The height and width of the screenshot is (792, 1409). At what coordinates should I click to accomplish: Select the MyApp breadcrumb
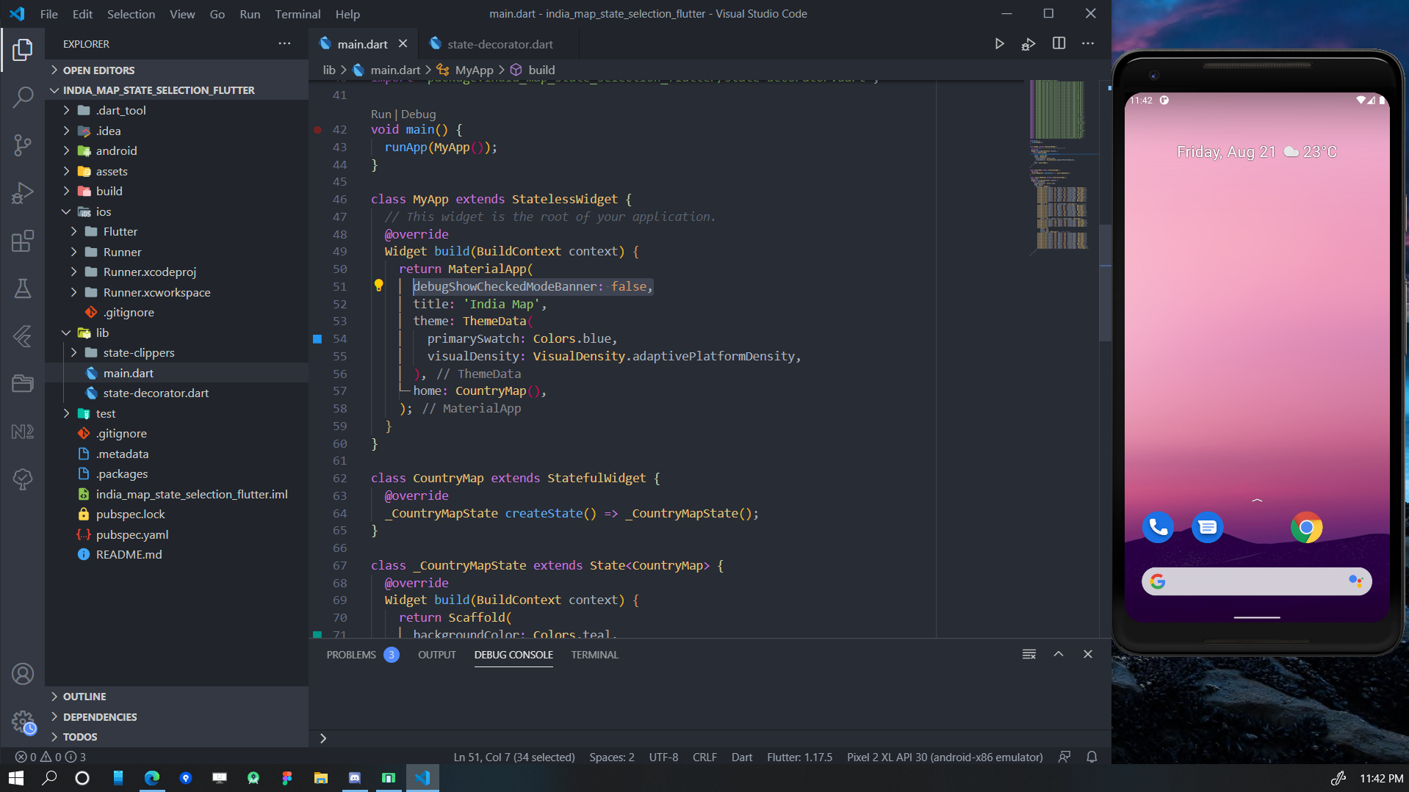point(474,70)
